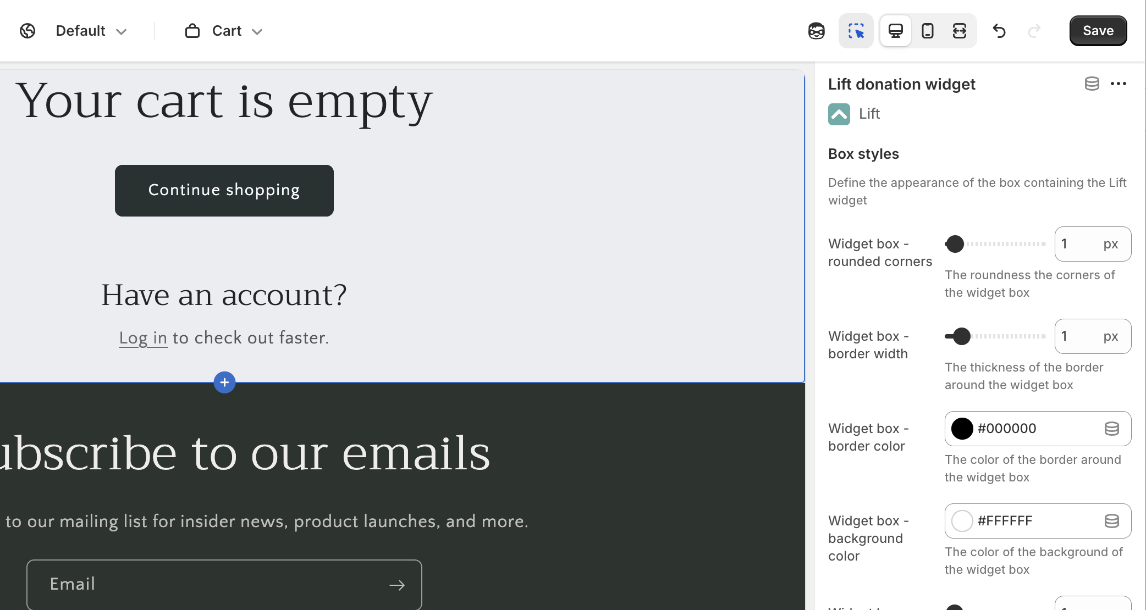Switch to fullscreen width preview

(x=959, y=31)
